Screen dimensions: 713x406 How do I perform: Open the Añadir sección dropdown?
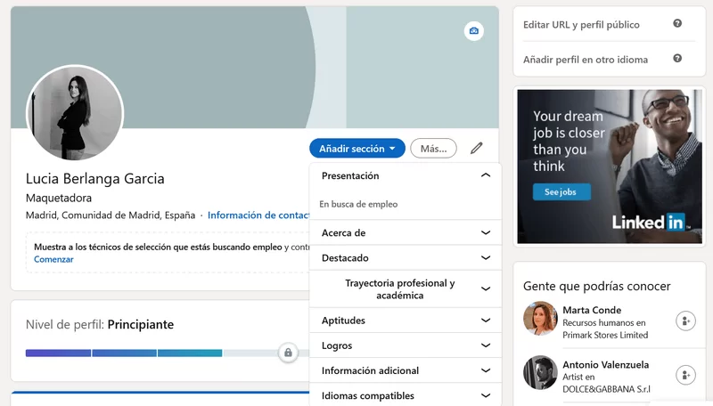tap(356, 149)
